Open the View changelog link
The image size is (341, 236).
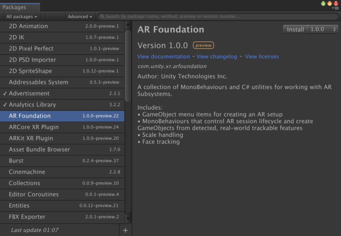click(217, 56)
